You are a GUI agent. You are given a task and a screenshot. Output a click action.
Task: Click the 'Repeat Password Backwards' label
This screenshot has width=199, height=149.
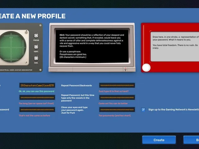(x=76, y=86)
